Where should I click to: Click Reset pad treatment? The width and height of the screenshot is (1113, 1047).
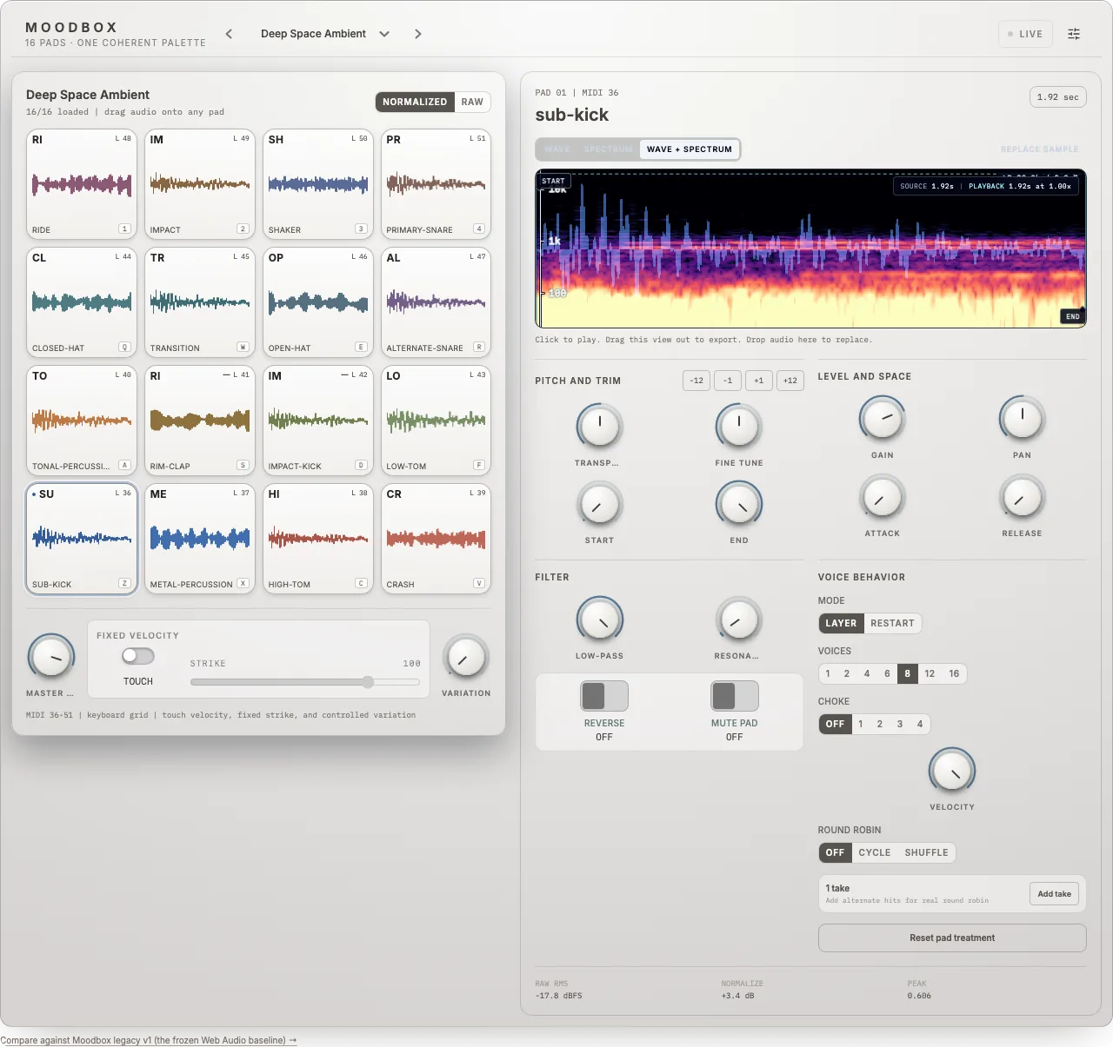tap(952, 938)
